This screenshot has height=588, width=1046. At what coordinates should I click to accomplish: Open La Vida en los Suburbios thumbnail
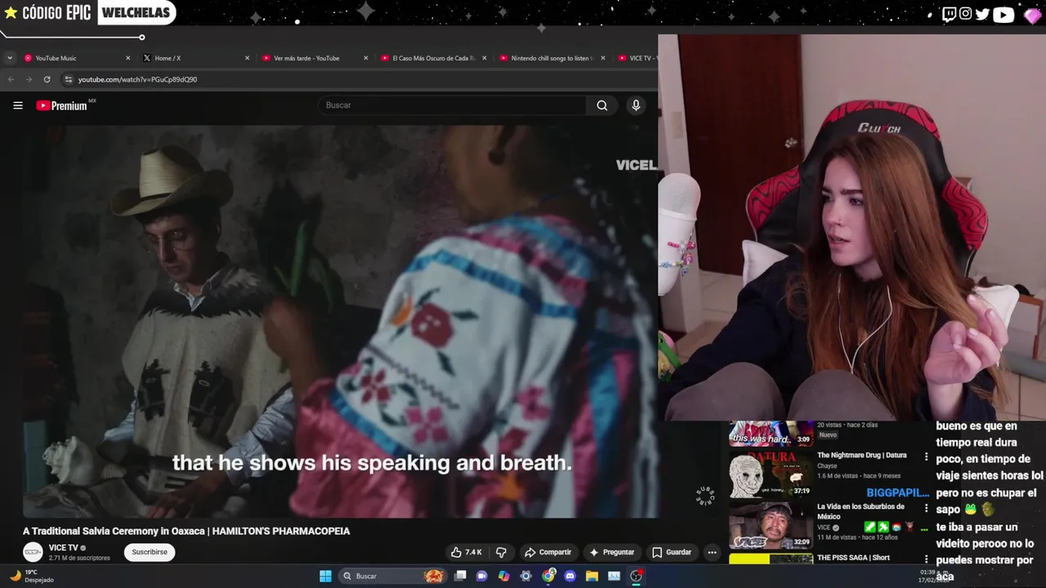point(771,524)
